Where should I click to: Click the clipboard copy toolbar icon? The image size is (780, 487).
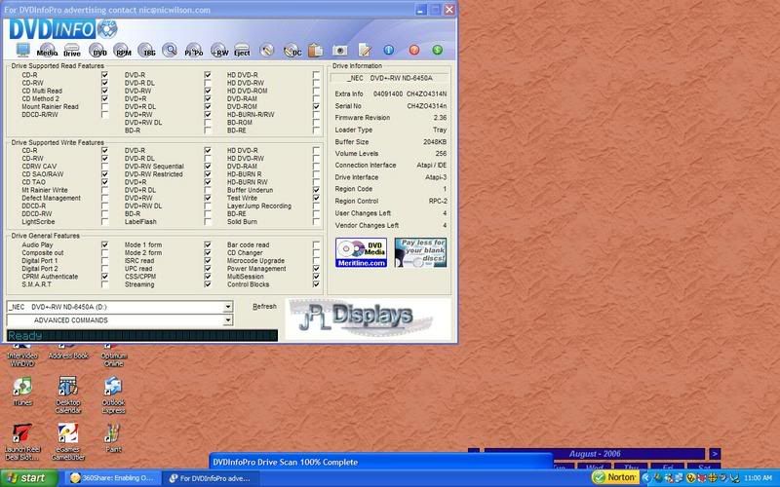point(315,51)
